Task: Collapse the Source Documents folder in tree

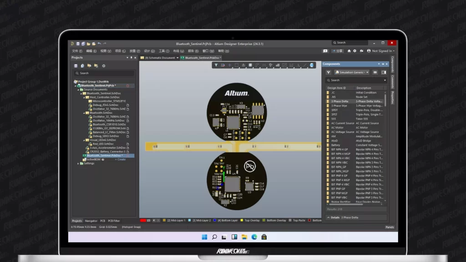Action: [x=78, y=90]
